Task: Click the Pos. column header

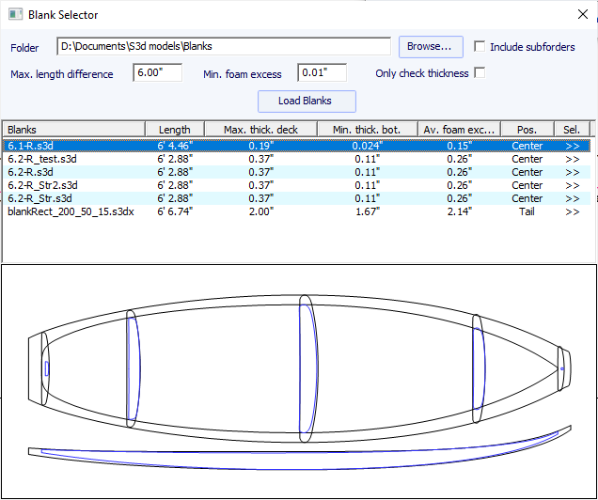Action: point(527,130)
